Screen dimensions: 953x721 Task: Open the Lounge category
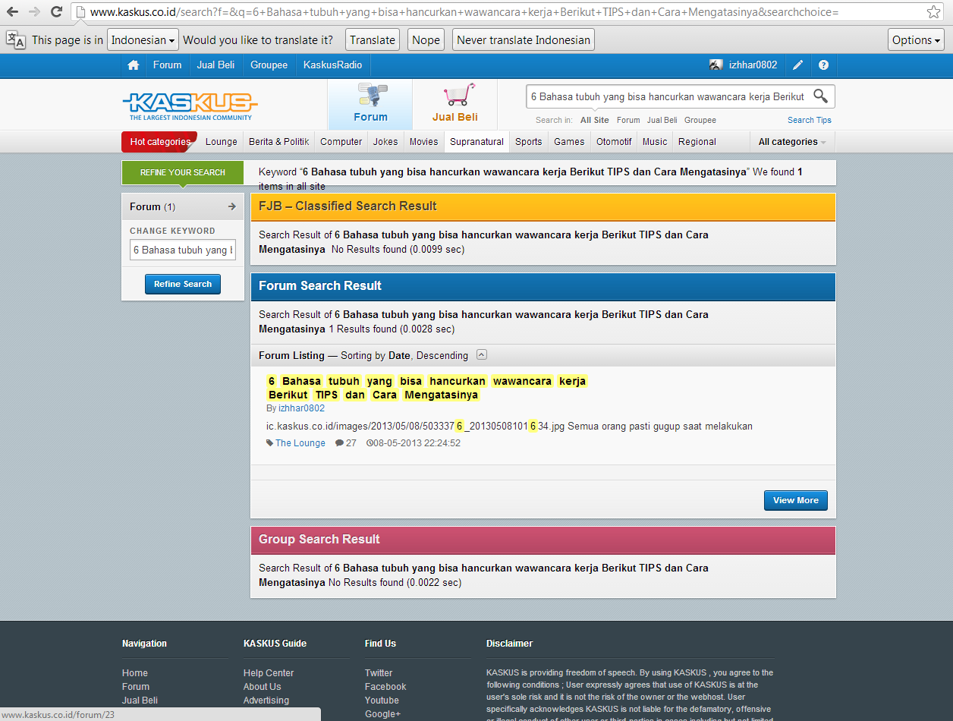click(222, 142)
